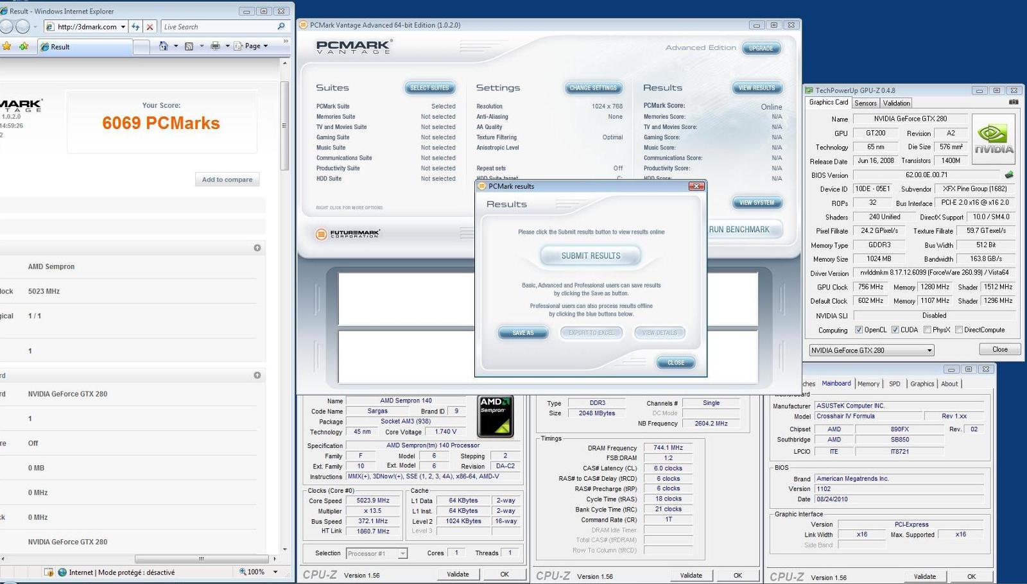
Task: Open the About tab in CPU-Z
Action: click(949, 384)
